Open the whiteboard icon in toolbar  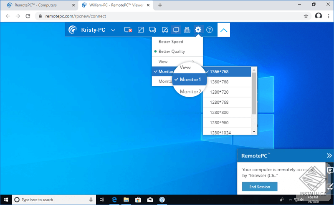[x=164, y=30]
